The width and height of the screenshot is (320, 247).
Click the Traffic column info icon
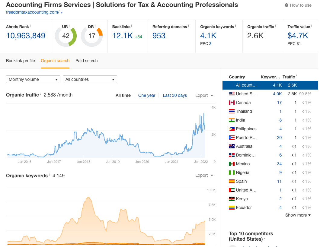coord(296,76)
